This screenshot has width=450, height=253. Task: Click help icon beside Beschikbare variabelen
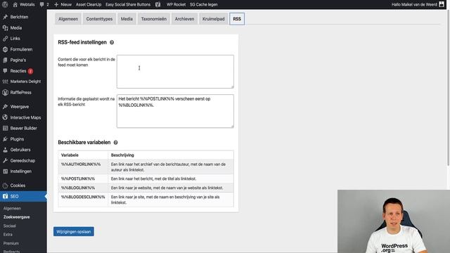(115, 143)
